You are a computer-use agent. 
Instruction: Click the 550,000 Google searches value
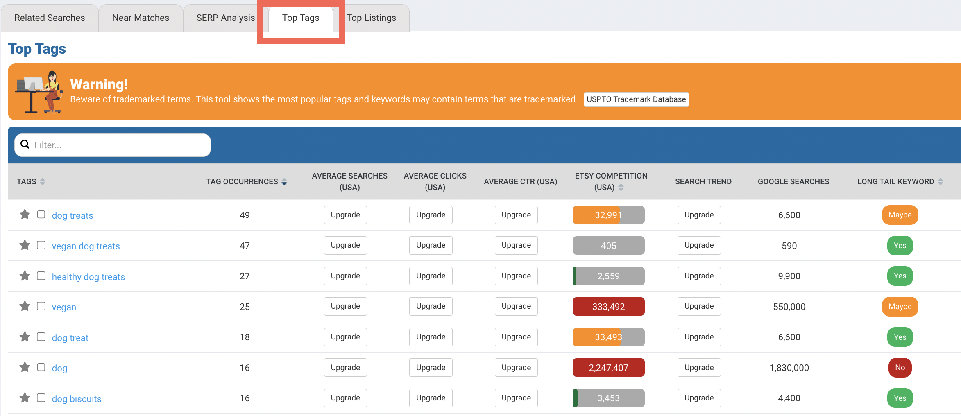pyautogui.click(x=789, y=307)
